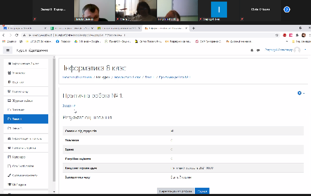Open the Google Drive bookmark

tap(88, 41)
